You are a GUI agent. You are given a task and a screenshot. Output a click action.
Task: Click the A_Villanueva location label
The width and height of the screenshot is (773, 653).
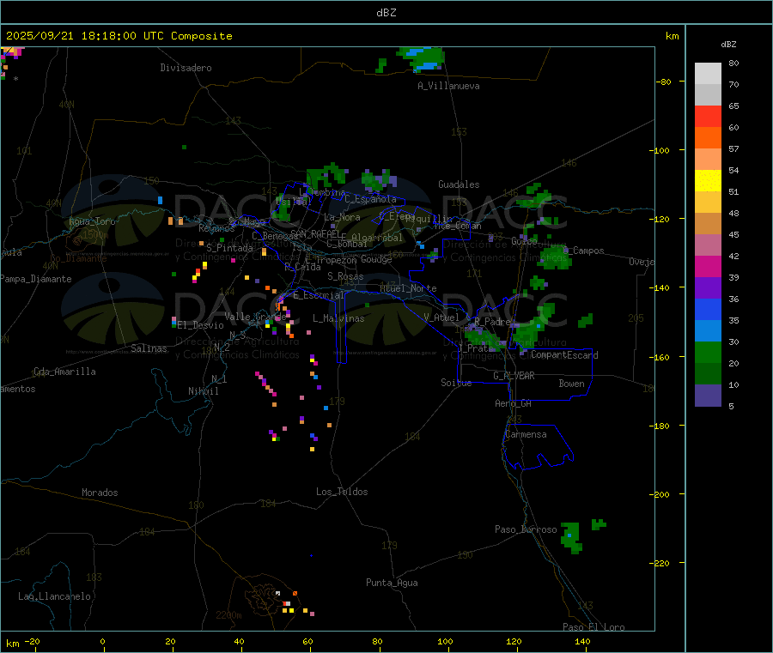(448, 86)
